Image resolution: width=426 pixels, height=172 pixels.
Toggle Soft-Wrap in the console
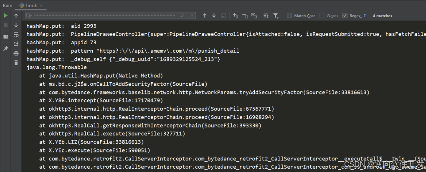click(16, 35)
